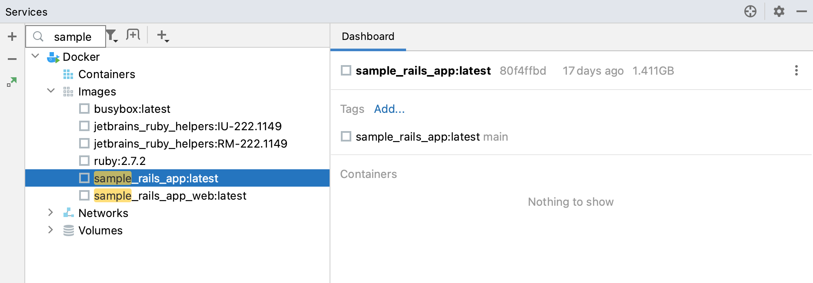The height and width of the screenshot is (283, 813).
Task: Select the Docker service icon
Action: click(x=53, y=56)
